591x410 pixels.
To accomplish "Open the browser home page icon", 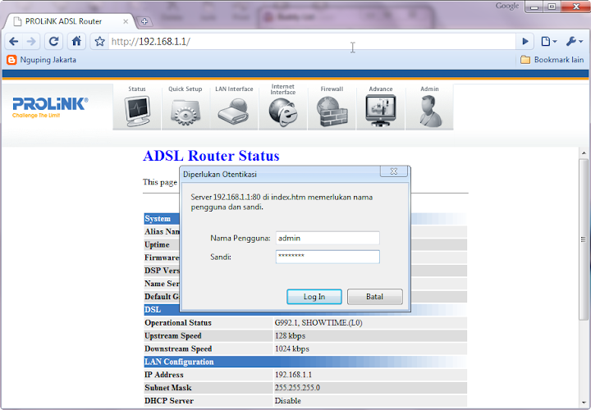I will [76, 42].
